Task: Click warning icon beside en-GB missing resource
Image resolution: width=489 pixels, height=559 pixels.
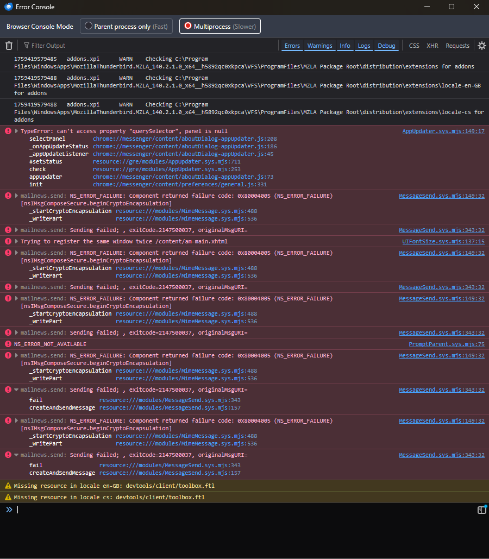Action: tap(8, 486)
